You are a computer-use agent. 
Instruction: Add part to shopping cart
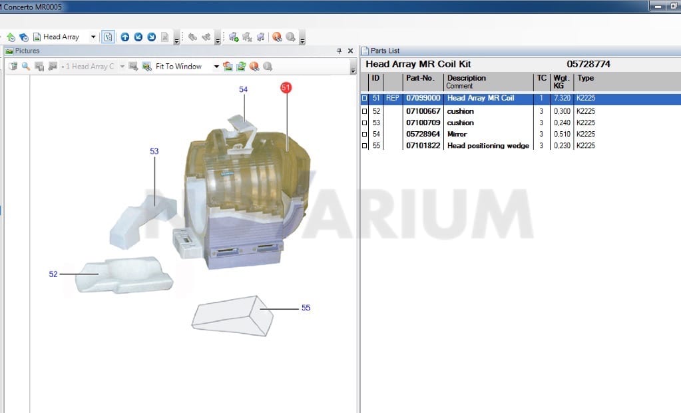pyautogui.click(x=234, y=37)
